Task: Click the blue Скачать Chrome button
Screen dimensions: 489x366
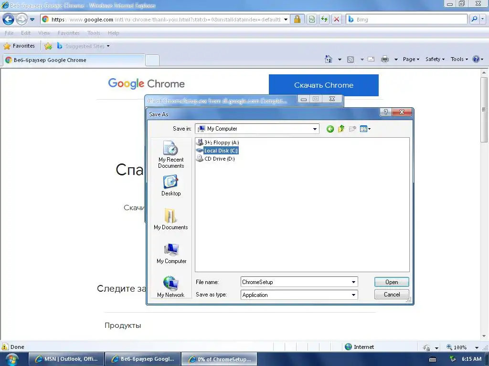Action: point(324,85)
